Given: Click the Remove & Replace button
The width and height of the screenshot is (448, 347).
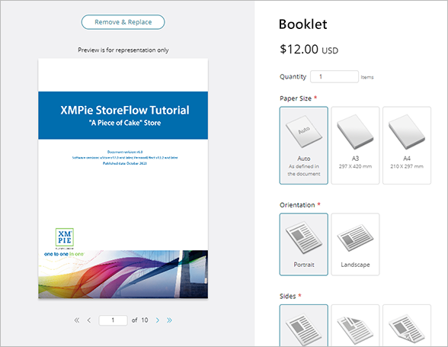Looking at the screenshot, I should [x=123, y=22].
